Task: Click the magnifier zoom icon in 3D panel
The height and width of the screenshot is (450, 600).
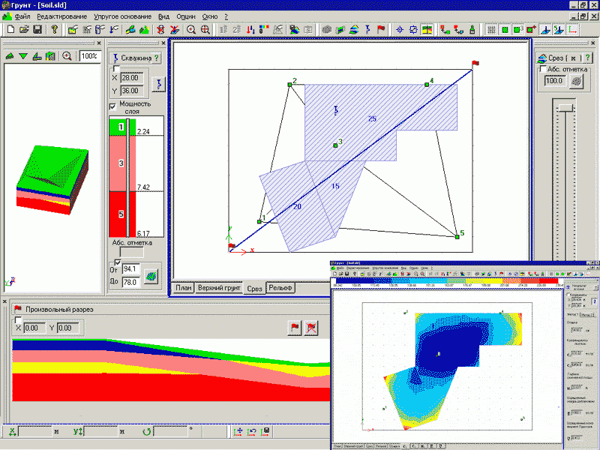Action: click(x=67, y=56)
